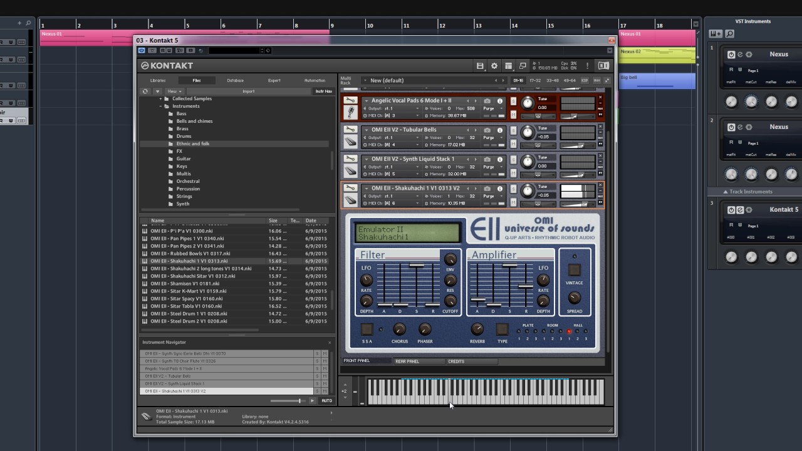This screenshot has width=802, height=451.
Task: Open Kontakt options via the gear icon
Action: 494,66
